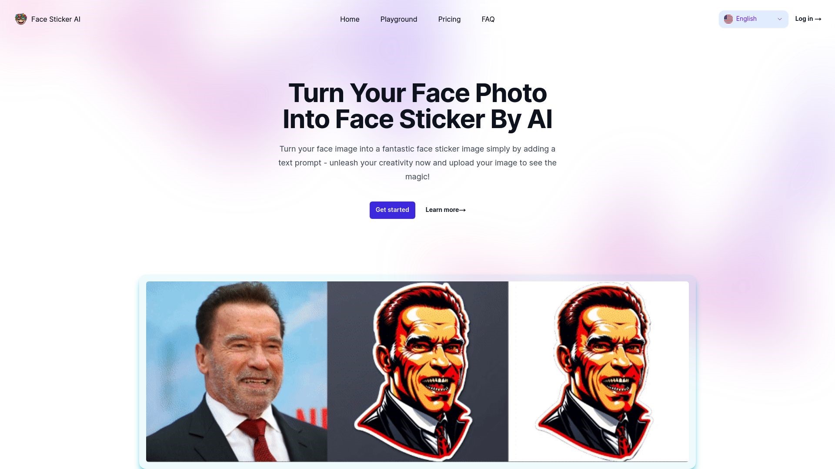This screenshot has width=835, height=469.
Task: Open the FAQ menu item
Action: [x=488, y=19]
